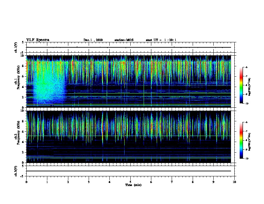Click the "10" kHz tick of ch.1 spectrogram
The width and height of the screenshot is (264, 204).
click(22, 56)
